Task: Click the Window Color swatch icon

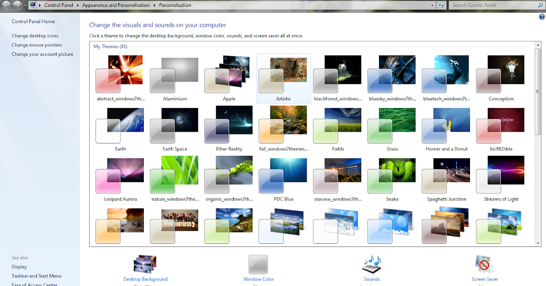Action: coord(258,264)
